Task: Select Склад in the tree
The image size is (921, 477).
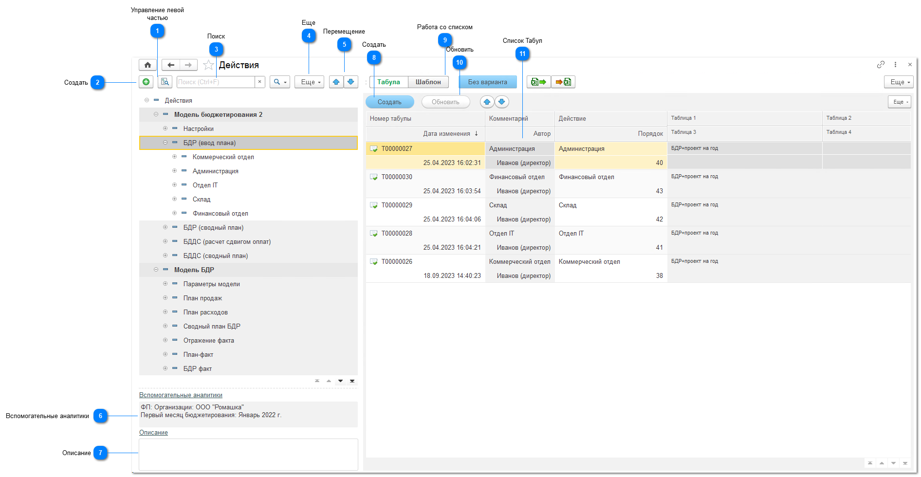Action: pos(201,199)
